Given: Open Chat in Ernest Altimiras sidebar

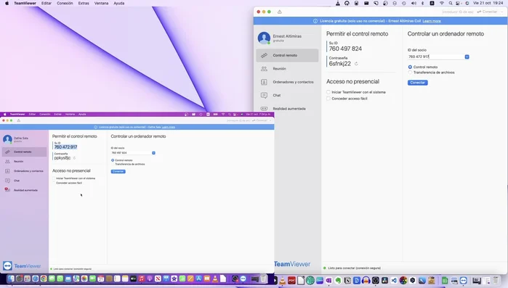Looking at the screenshot, I should (x=287, y=95).
